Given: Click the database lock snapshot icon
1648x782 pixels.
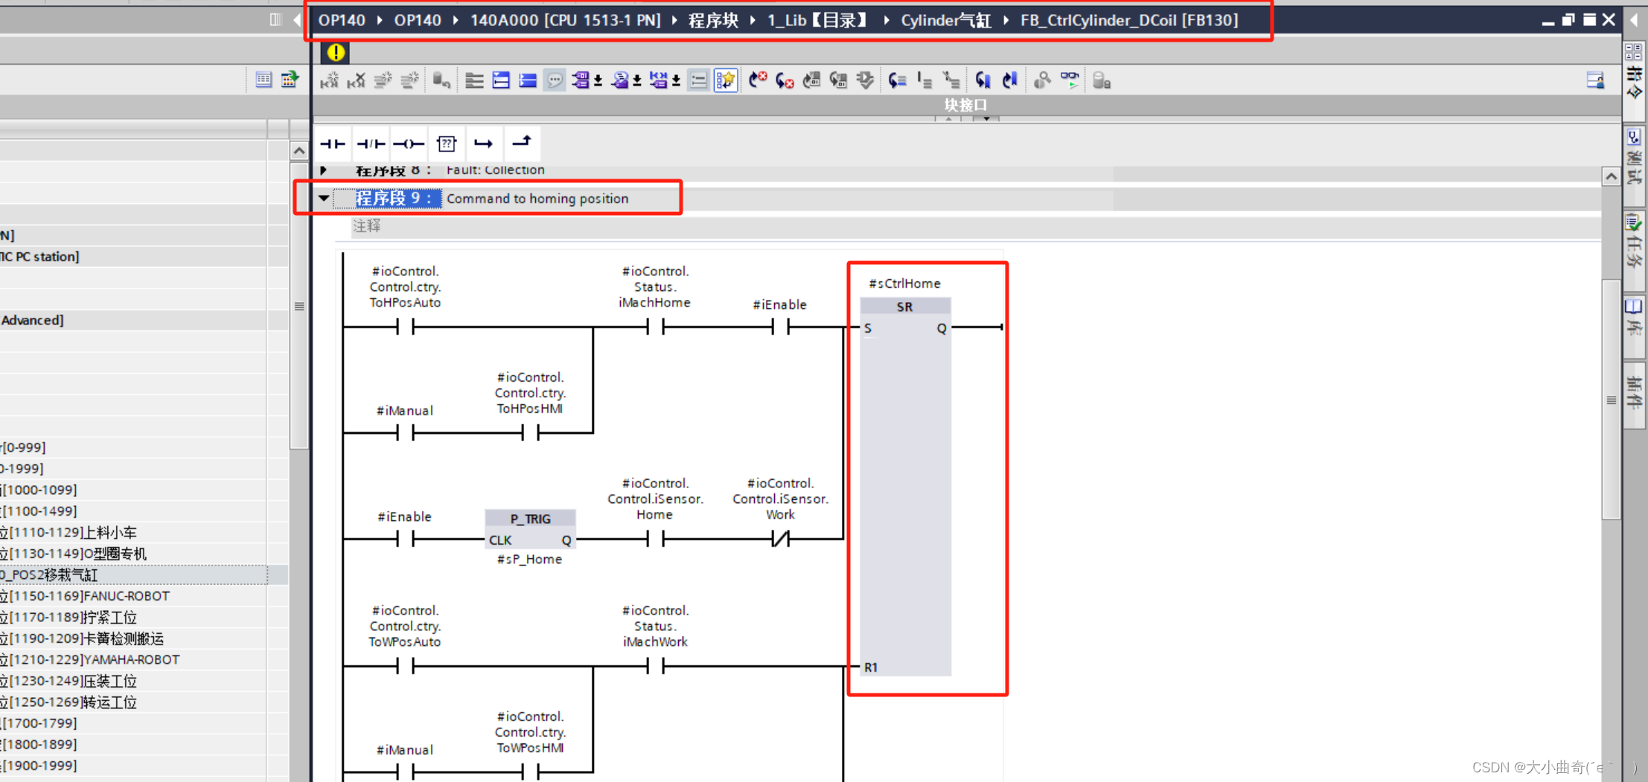Looking at the screenshot, I should pyautogui.click(x=1102, y=80).
